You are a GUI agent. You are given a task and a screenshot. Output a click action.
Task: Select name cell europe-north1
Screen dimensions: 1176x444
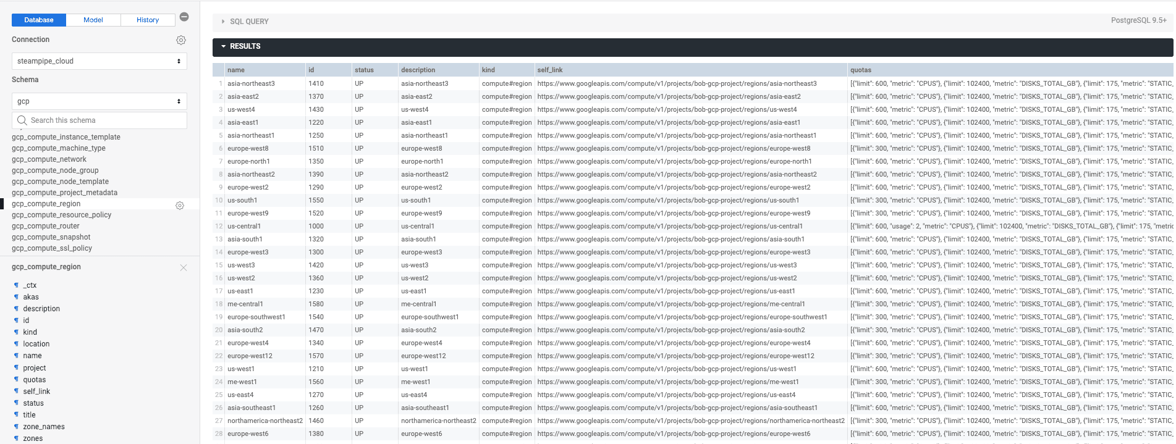tap(264, 161)
